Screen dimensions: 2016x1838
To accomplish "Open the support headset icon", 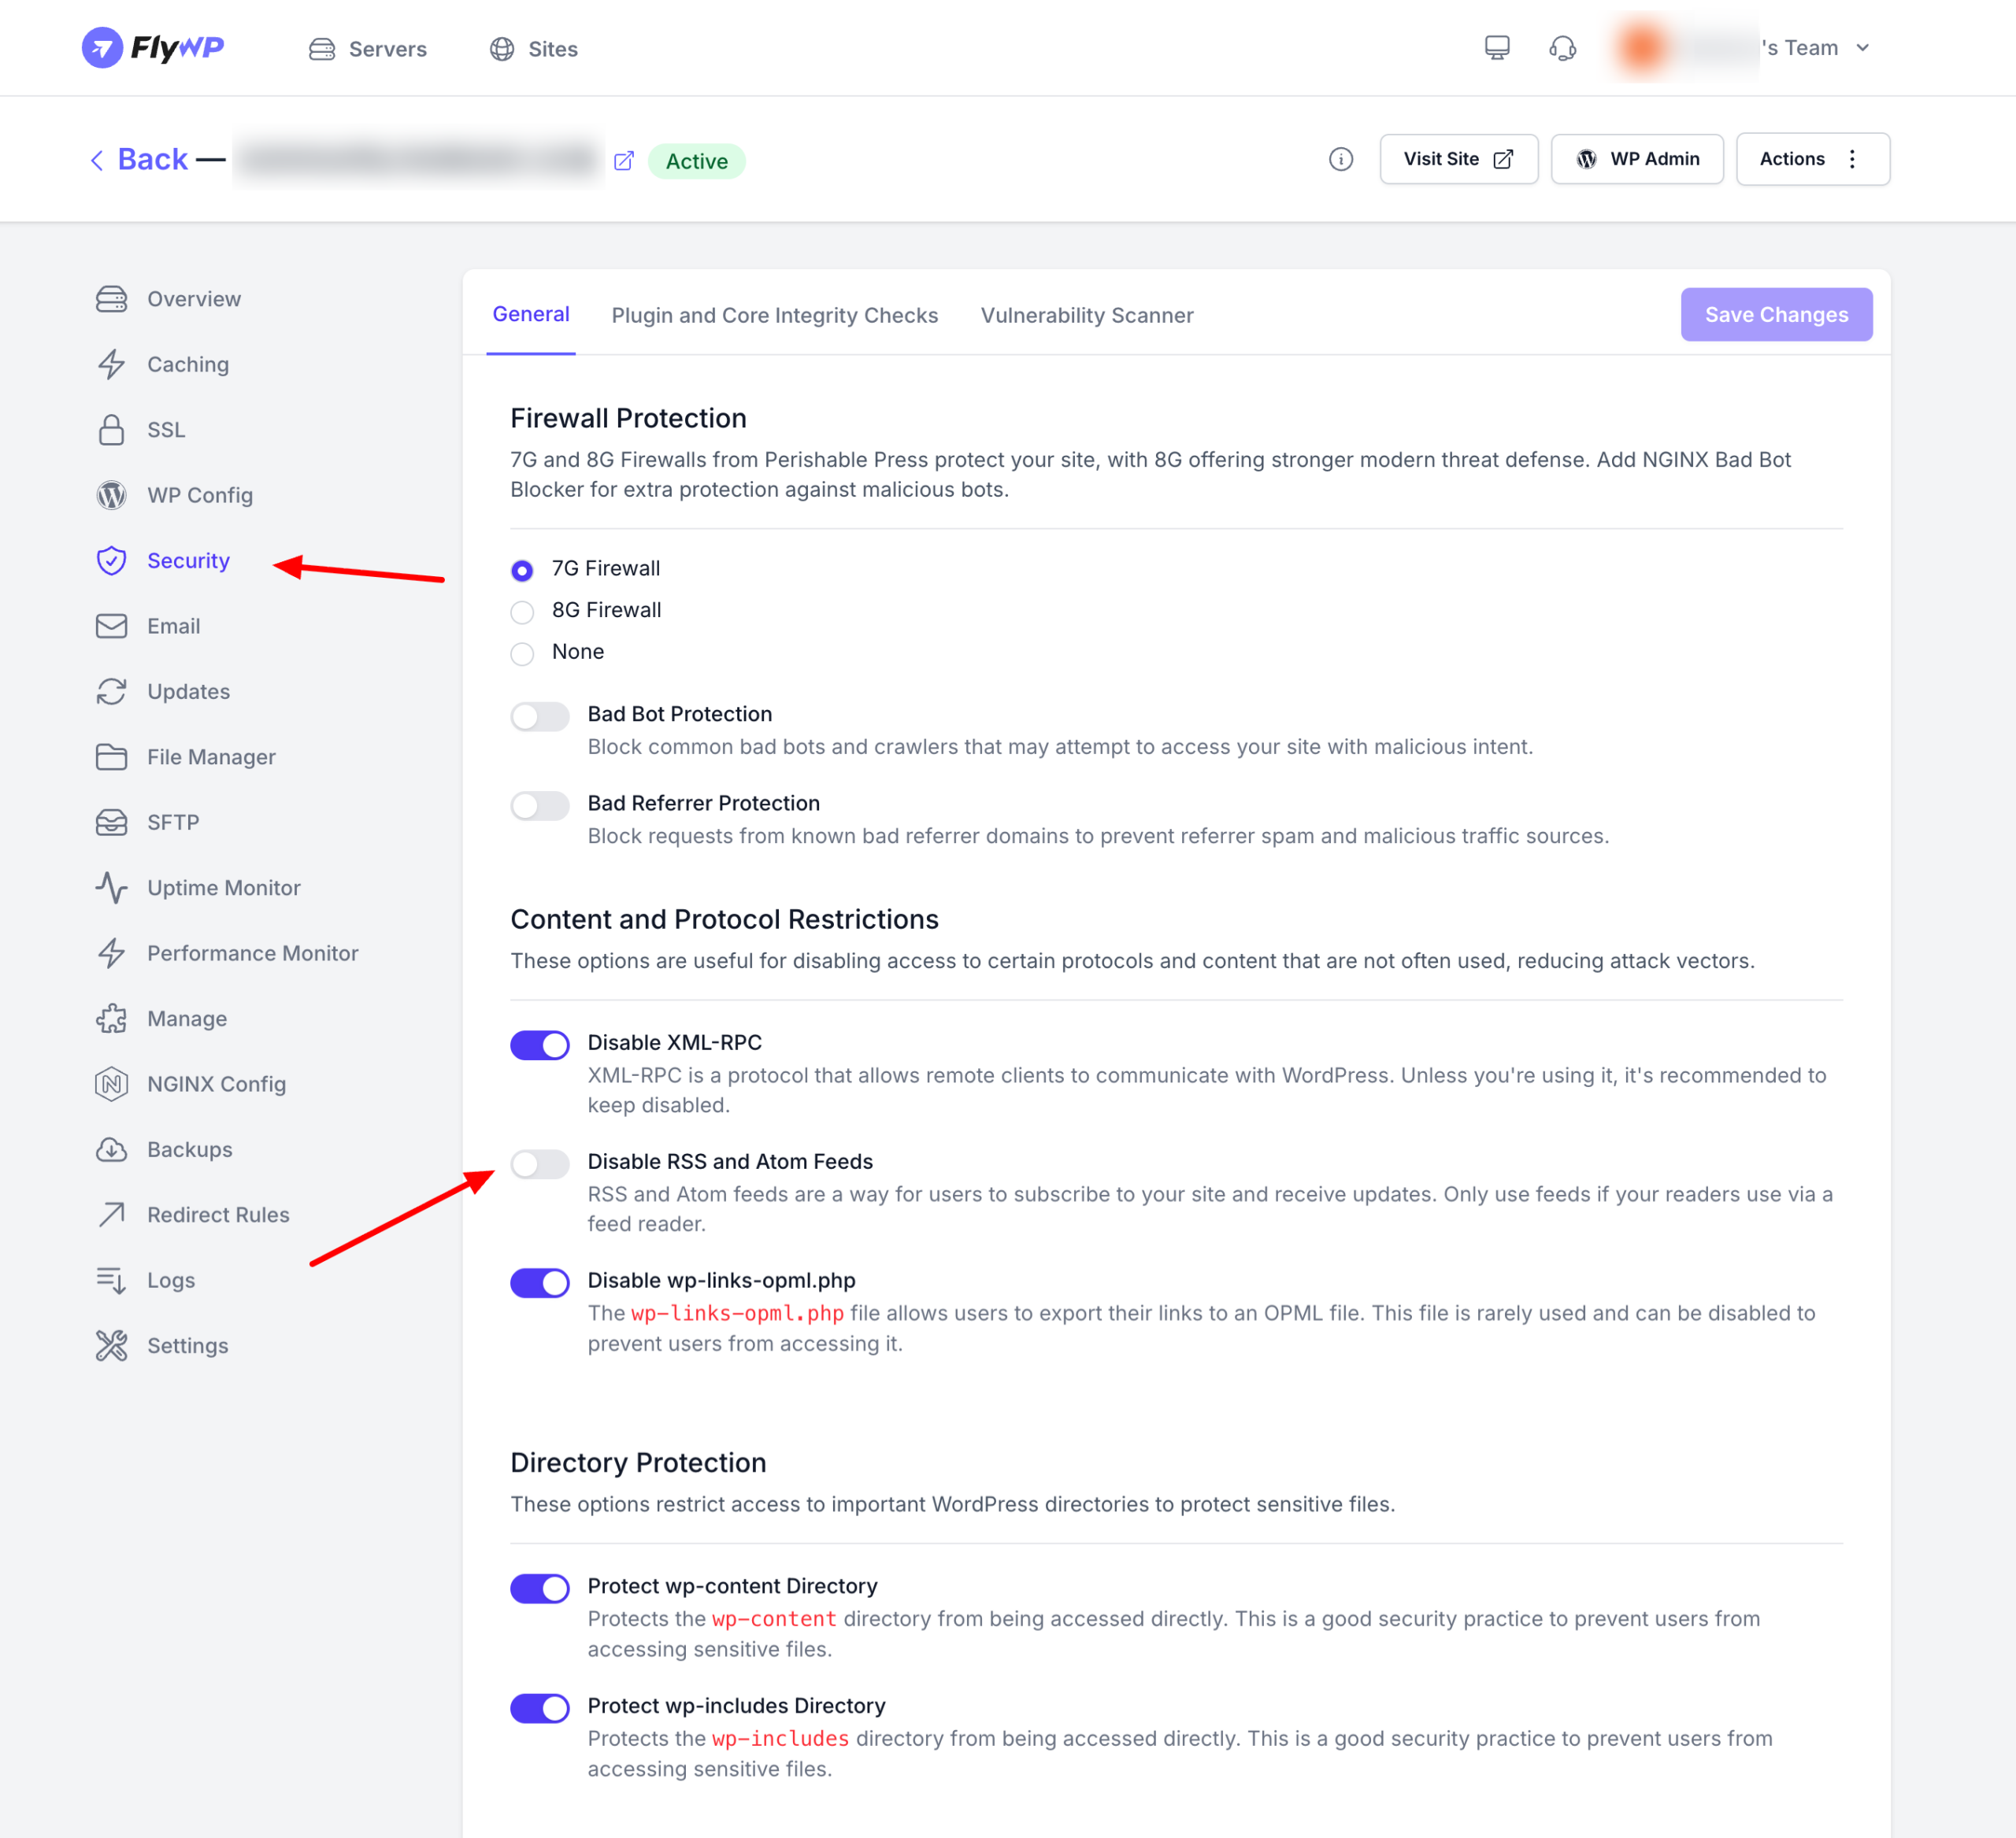I will [x=1562, y=48].
